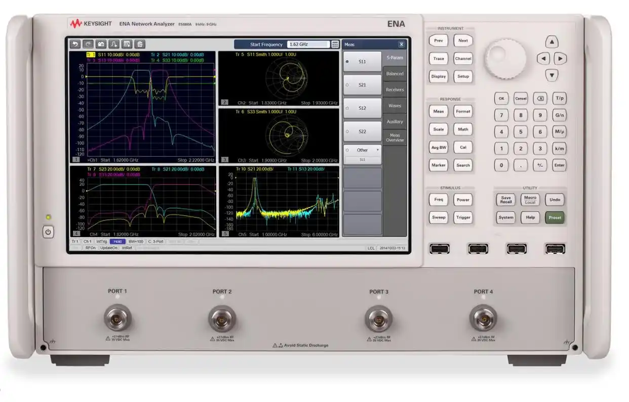Screen dimensions: 629x402
Task: Push the green Preset key
Action: (555, 217)
